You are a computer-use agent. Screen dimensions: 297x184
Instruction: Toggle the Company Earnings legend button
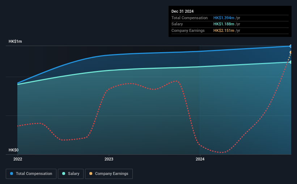tap(109, 174)
